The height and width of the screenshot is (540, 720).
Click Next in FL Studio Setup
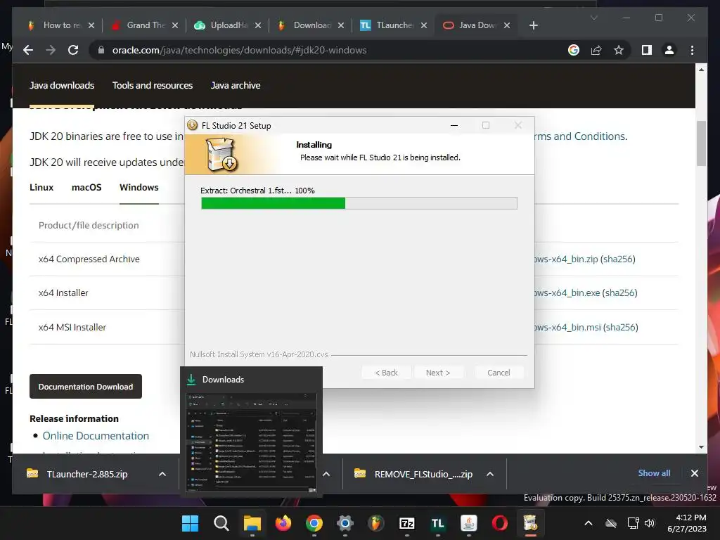[438, 373]
